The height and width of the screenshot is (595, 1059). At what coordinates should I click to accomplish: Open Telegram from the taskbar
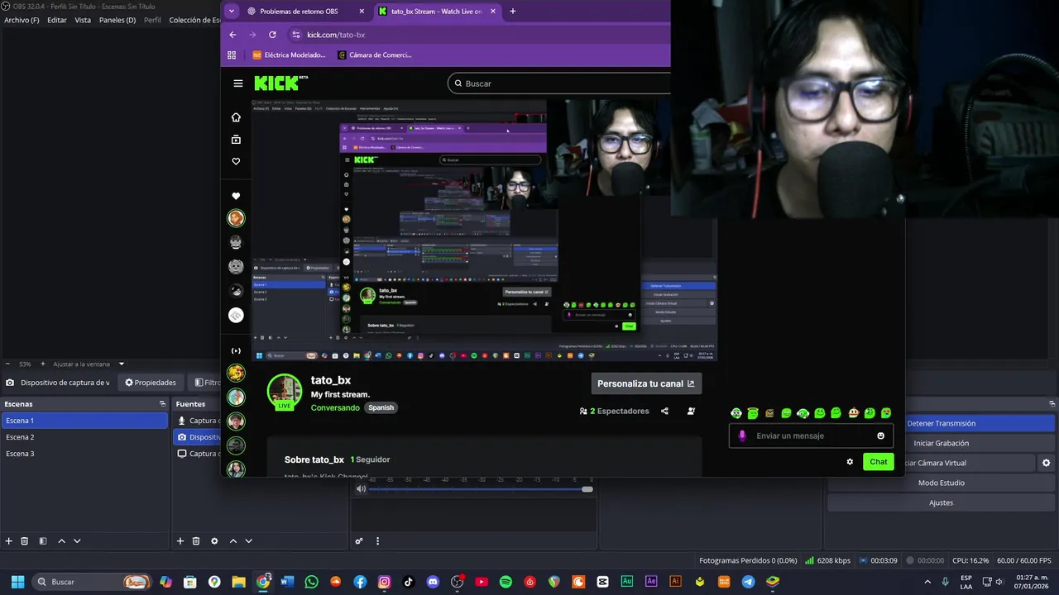(x=748, y=582)
